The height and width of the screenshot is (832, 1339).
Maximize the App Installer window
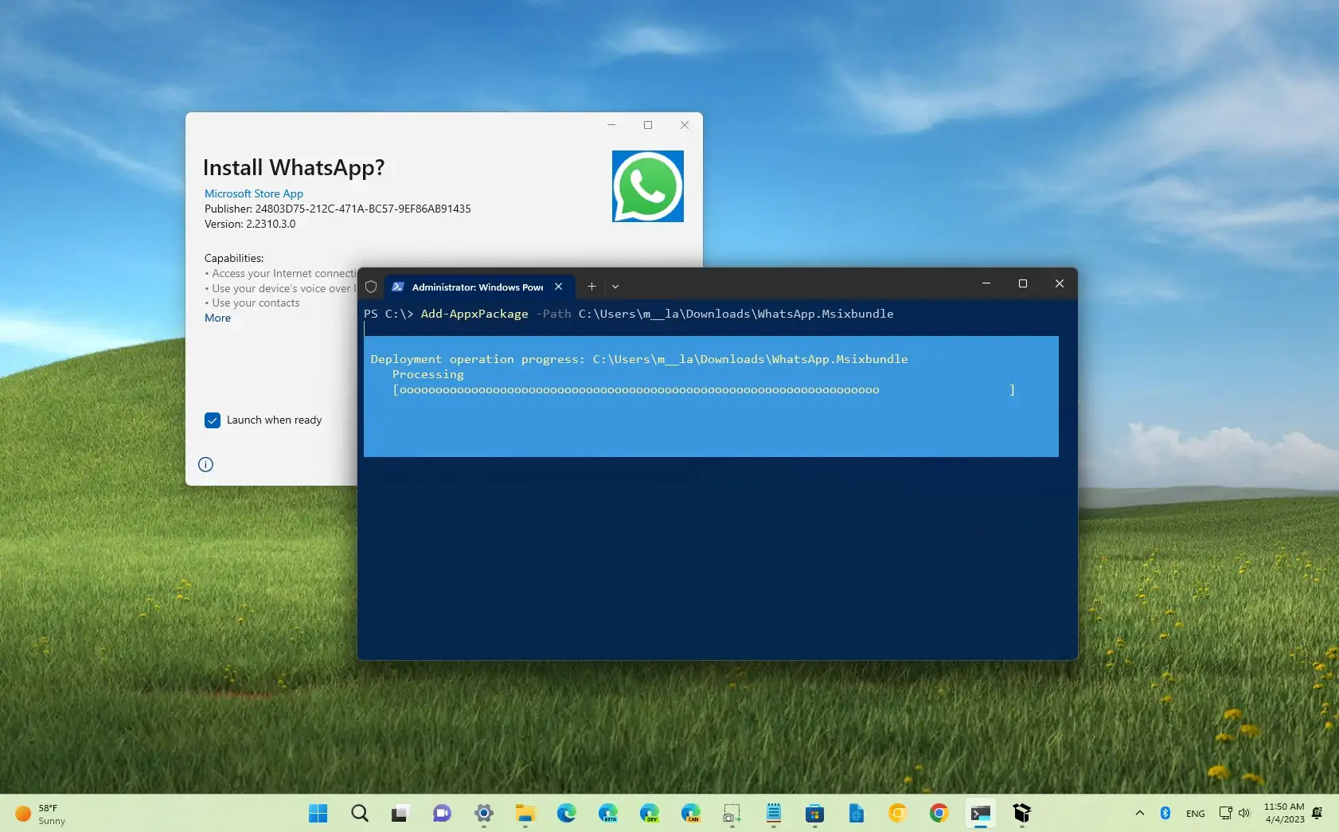648,125
